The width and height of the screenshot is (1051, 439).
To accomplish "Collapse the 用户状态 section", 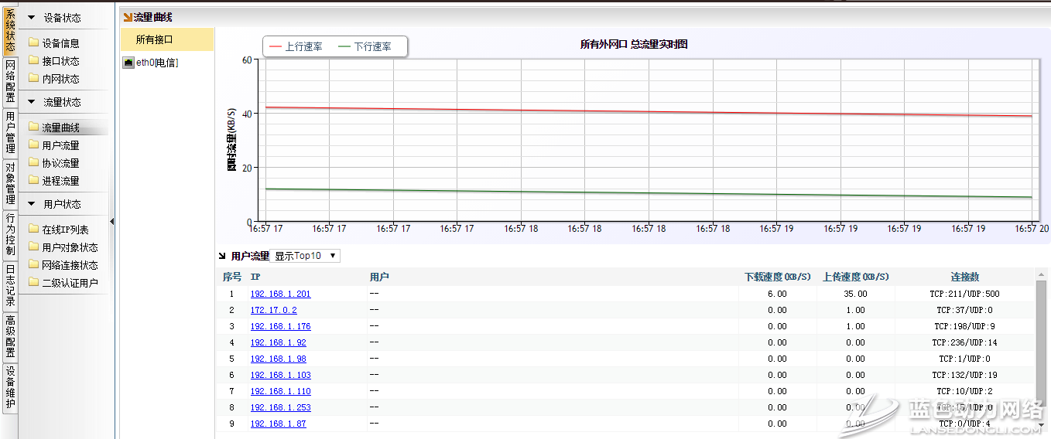I will [x=32, y=204].
